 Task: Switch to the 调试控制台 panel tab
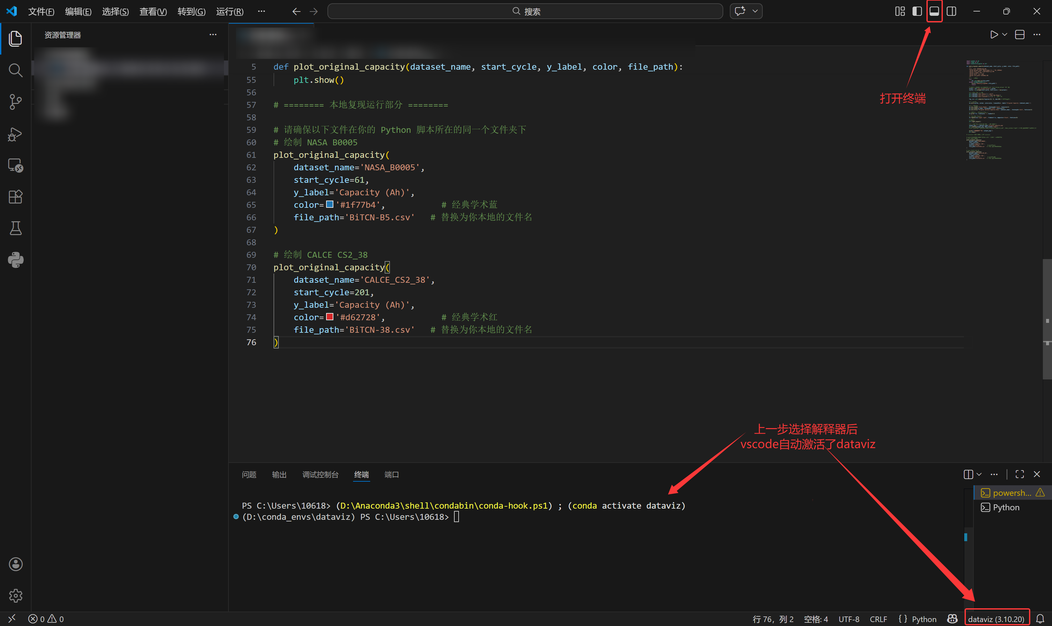(x=320, y=474)
